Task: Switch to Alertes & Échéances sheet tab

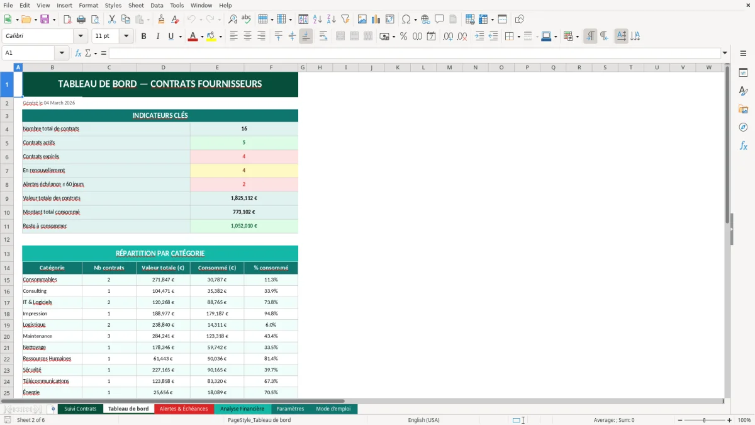Action: [x=184, y=409]
